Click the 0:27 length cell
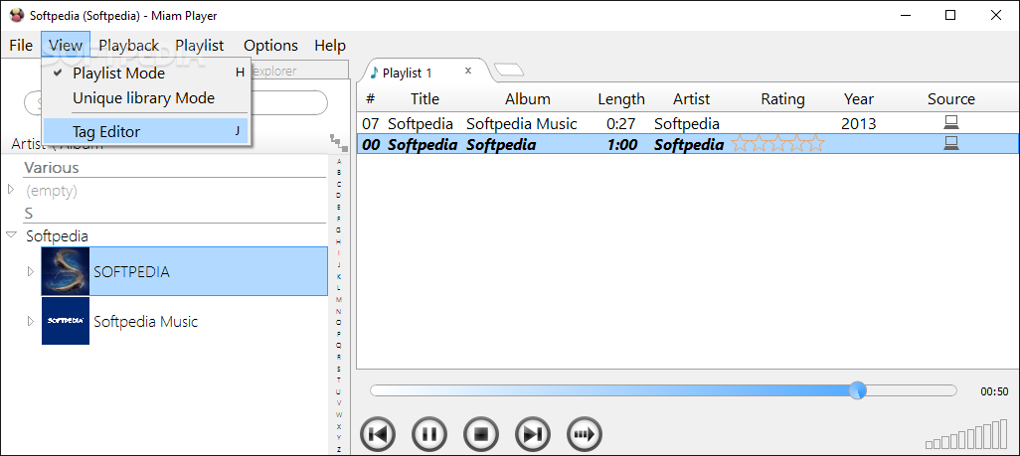 tap(621, 123)
